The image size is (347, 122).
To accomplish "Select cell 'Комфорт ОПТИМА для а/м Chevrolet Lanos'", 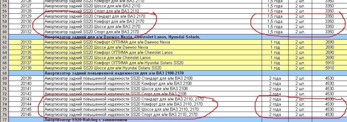I will (153, 52).
